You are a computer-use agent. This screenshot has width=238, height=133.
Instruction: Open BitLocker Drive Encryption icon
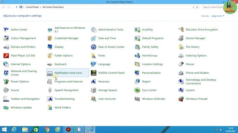point(181,30)
